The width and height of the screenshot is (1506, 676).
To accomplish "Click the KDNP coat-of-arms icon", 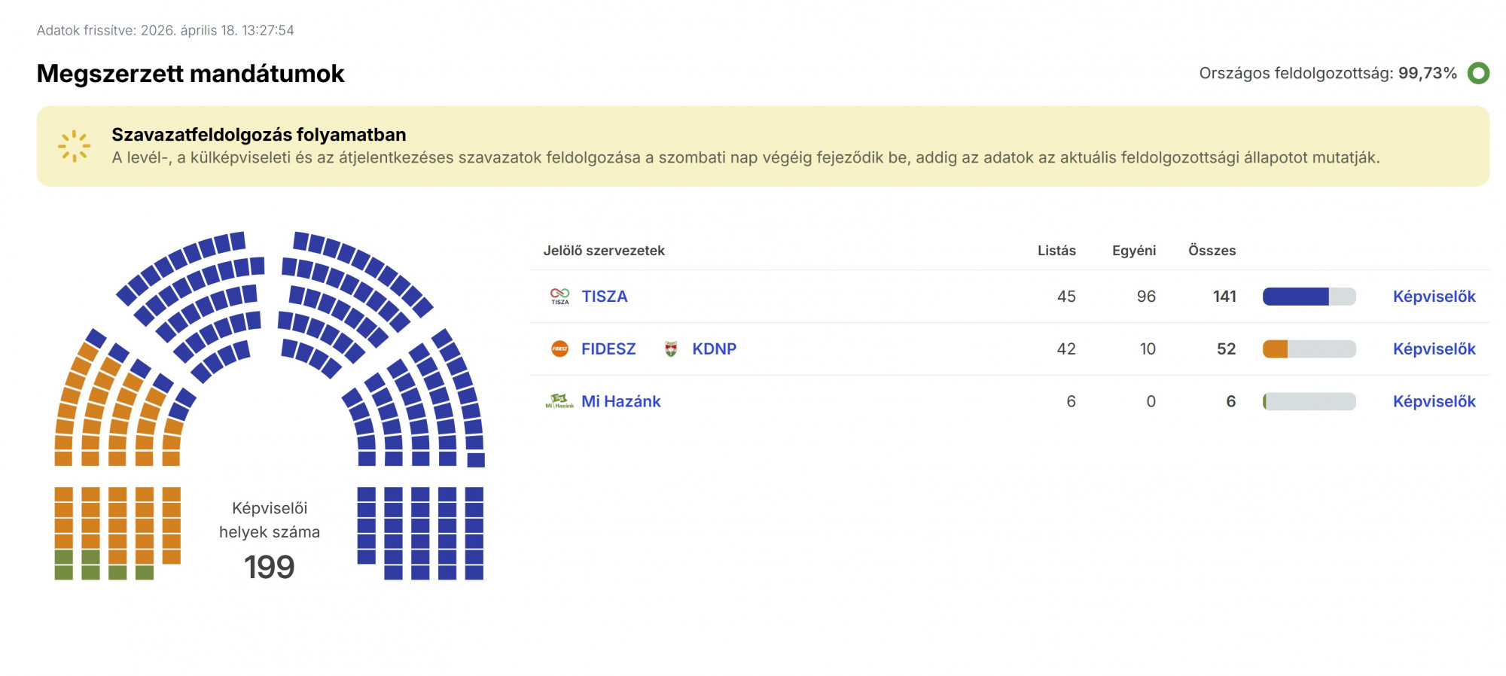I will (x=671, y=349).
